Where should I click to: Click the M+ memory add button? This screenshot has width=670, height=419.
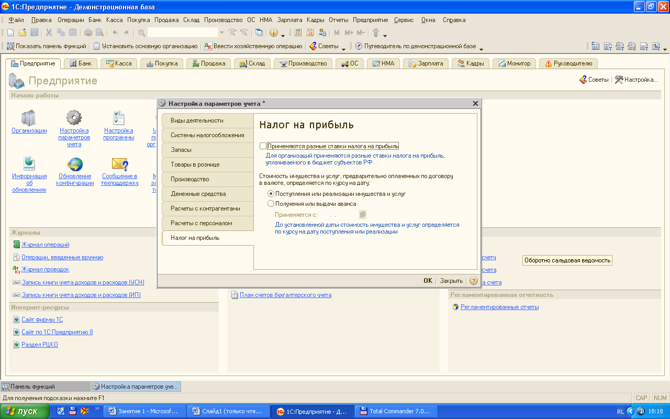point(349,32)
